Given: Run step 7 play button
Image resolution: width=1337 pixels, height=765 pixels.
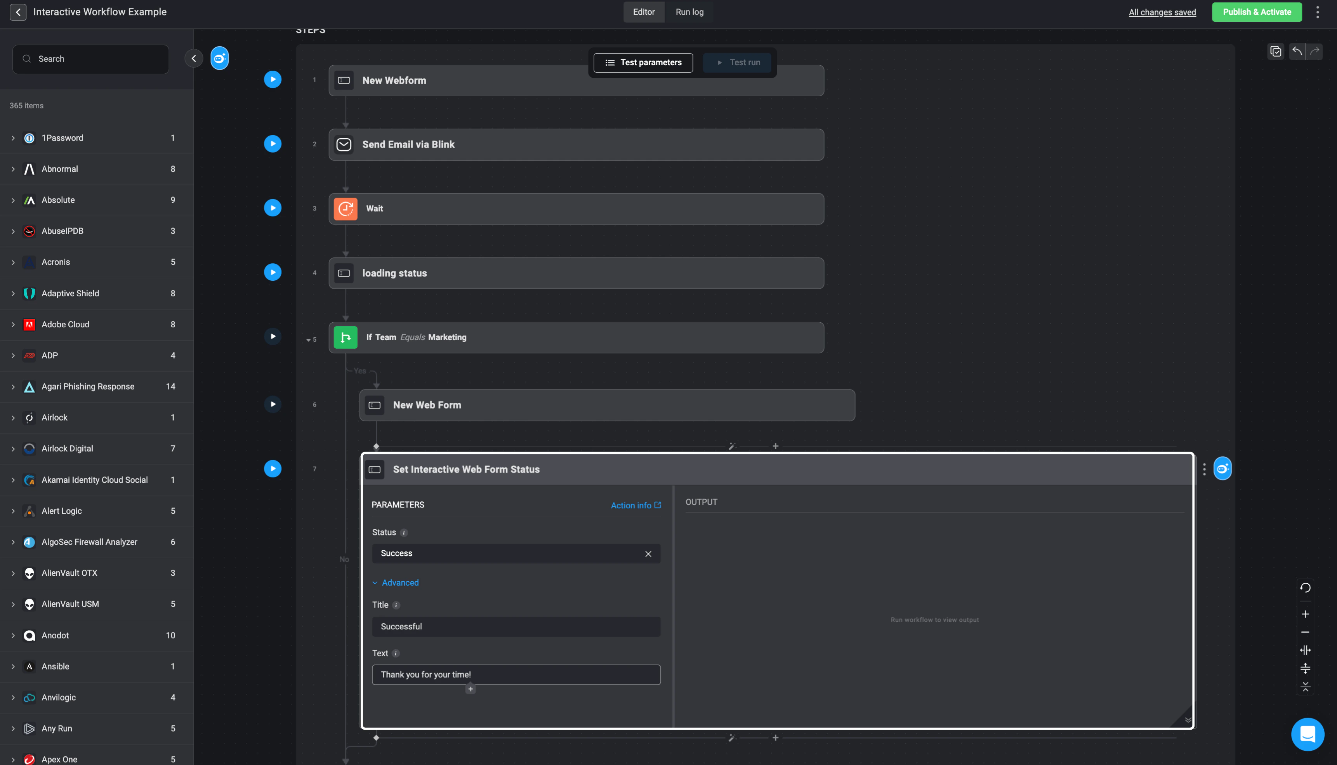Looking at the screenshot, I should click(273, 469).
